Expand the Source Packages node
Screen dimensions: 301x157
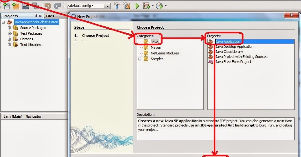[9, 28]
